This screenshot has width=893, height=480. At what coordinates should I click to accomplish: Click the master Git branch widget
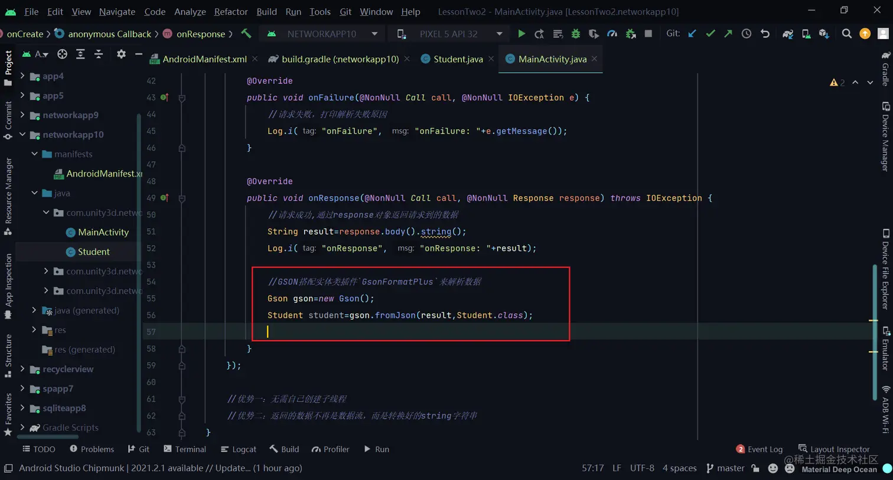pos(725,468)
